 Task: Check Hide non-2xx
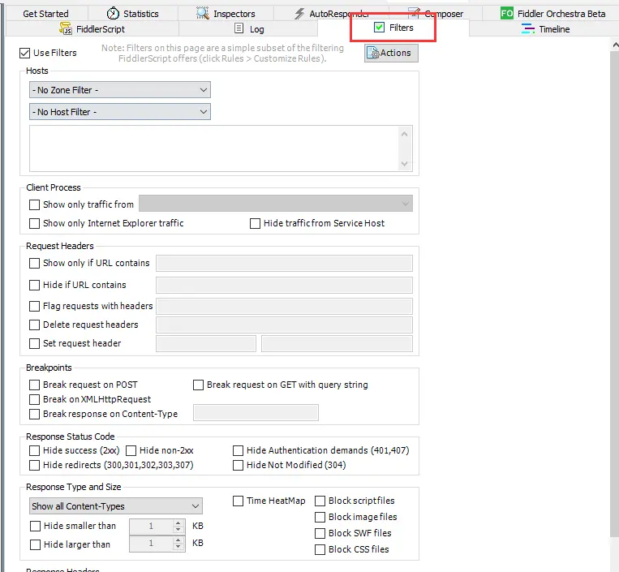click(131, 450)
